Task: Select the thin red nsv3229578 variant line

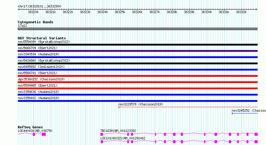Action: pos(188,107)
